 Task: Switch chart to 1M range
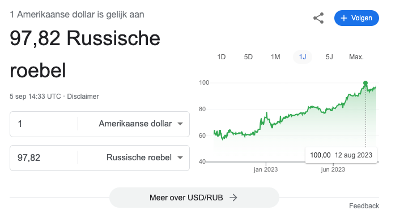275,57
